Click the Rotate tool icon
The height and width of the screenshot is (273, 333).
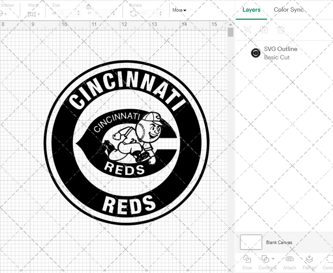tap(132, 13)
